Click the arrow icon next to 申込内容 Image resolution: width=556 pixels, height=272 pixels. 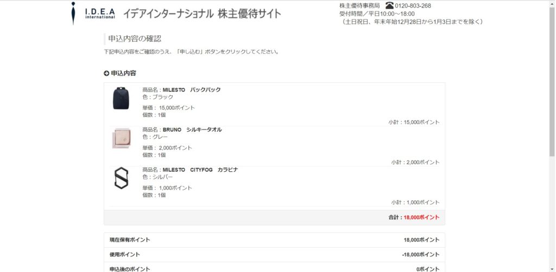point(106,73)
